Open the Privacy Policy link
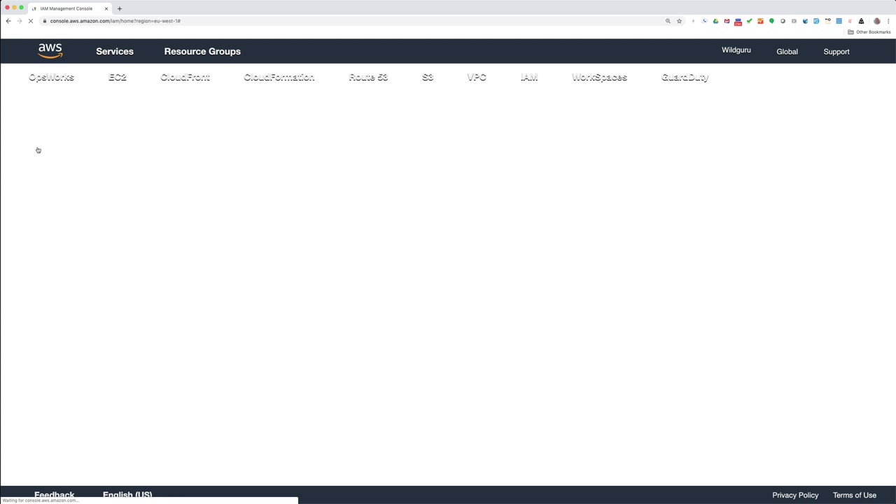Screen dimensions: 896x504 [795, 495]
